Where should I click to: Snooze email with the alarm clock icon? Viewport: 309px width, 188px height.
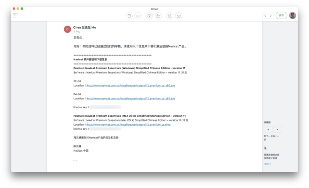click(x=170, y=16)
